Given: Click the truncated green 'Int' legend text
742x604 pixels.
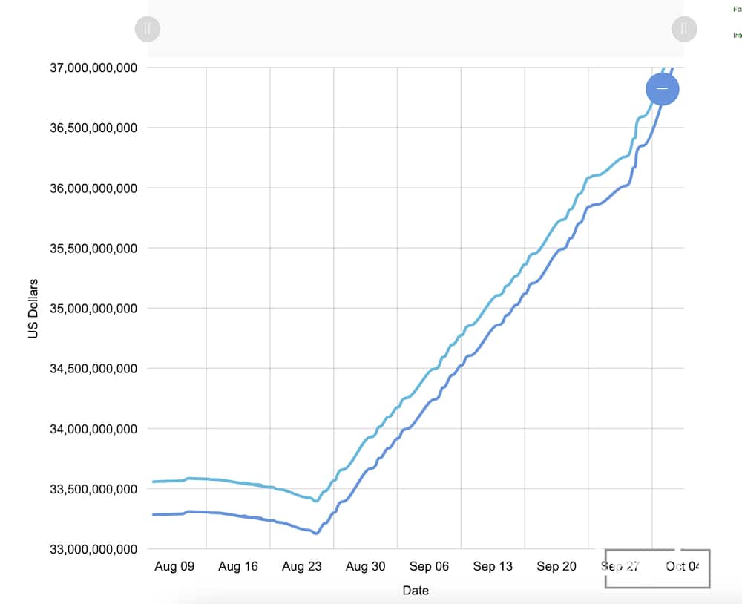Looking at the screenshot, I should click(737, 35).
